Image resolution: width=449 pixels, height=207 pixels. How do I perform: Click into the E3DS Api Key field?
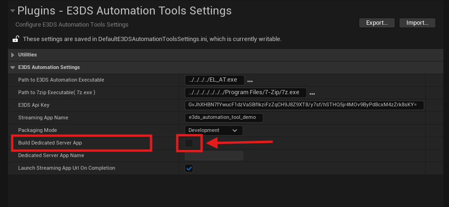coord(304,105)
